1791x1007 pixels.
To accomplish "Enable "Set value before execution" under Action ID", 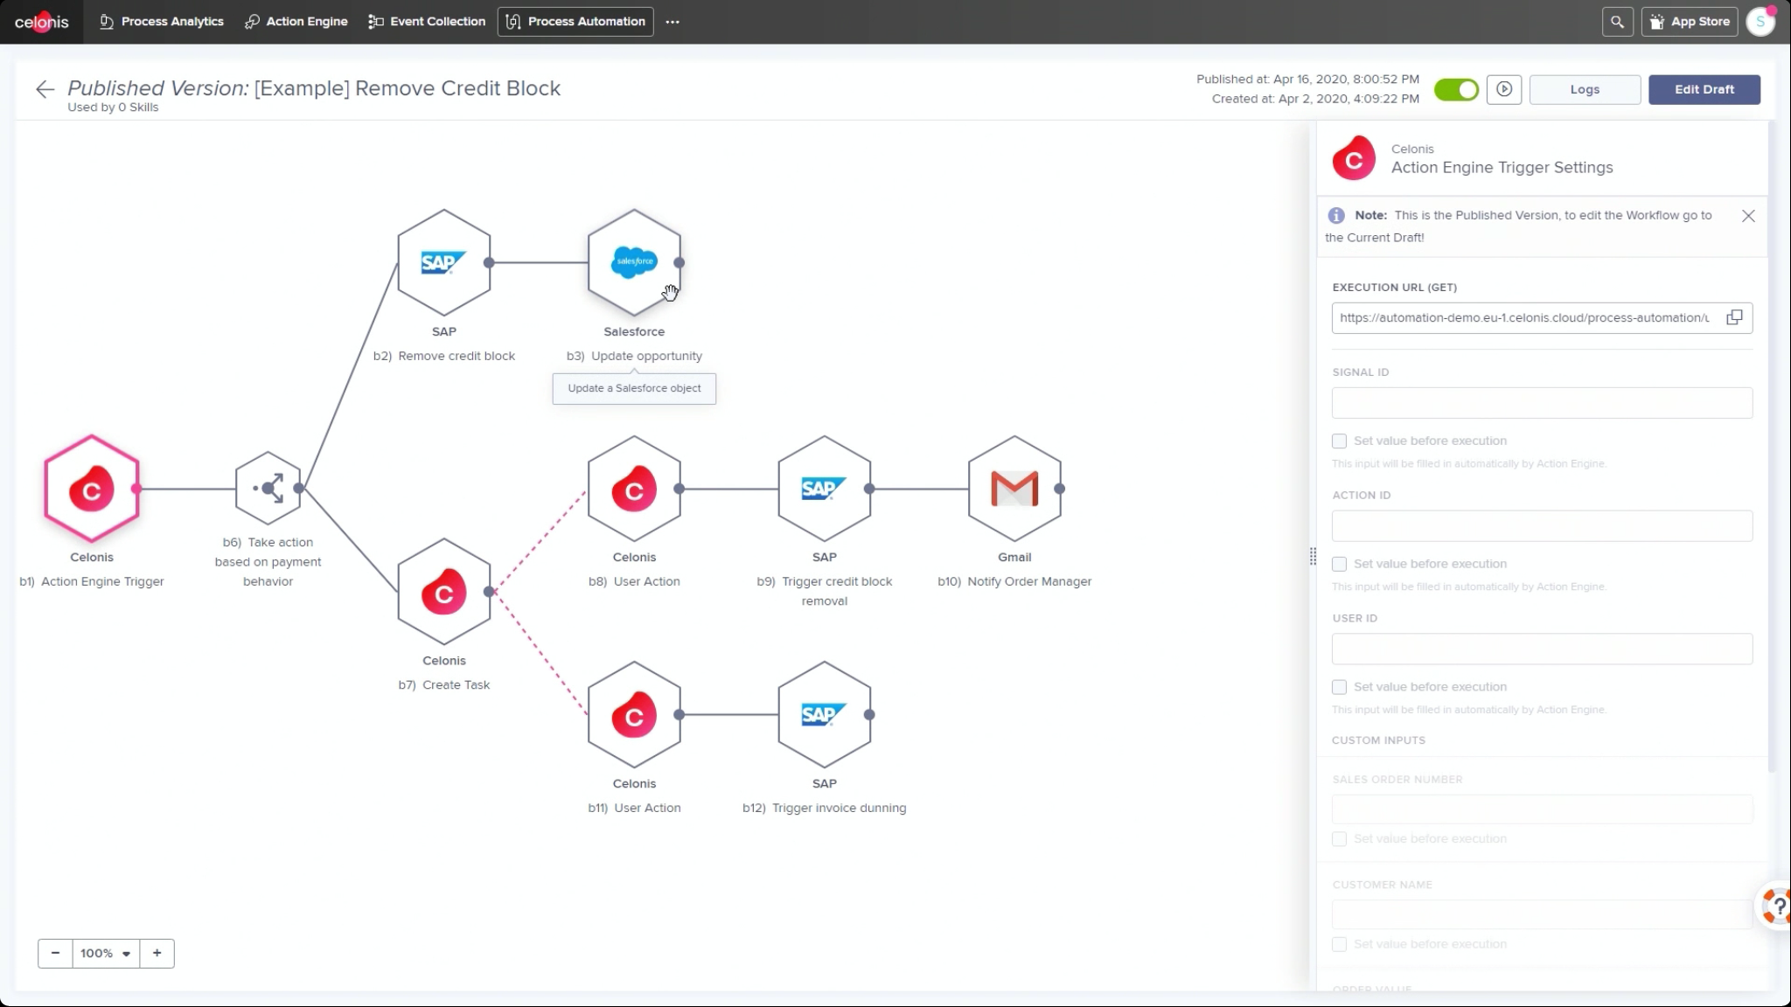I will click(x=1340, y=564).
